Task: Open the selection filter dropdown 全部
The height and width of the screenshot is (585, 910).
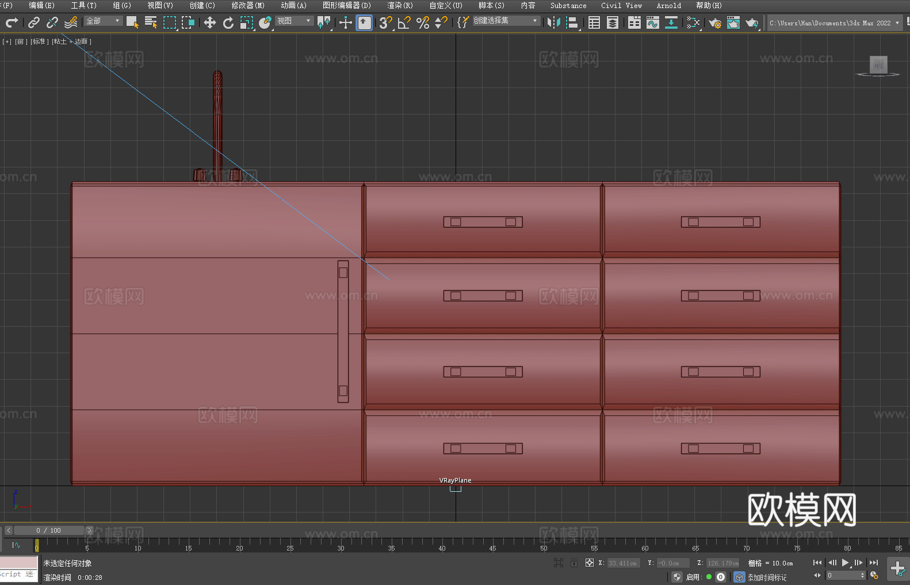Action: [x=103, y=21]
